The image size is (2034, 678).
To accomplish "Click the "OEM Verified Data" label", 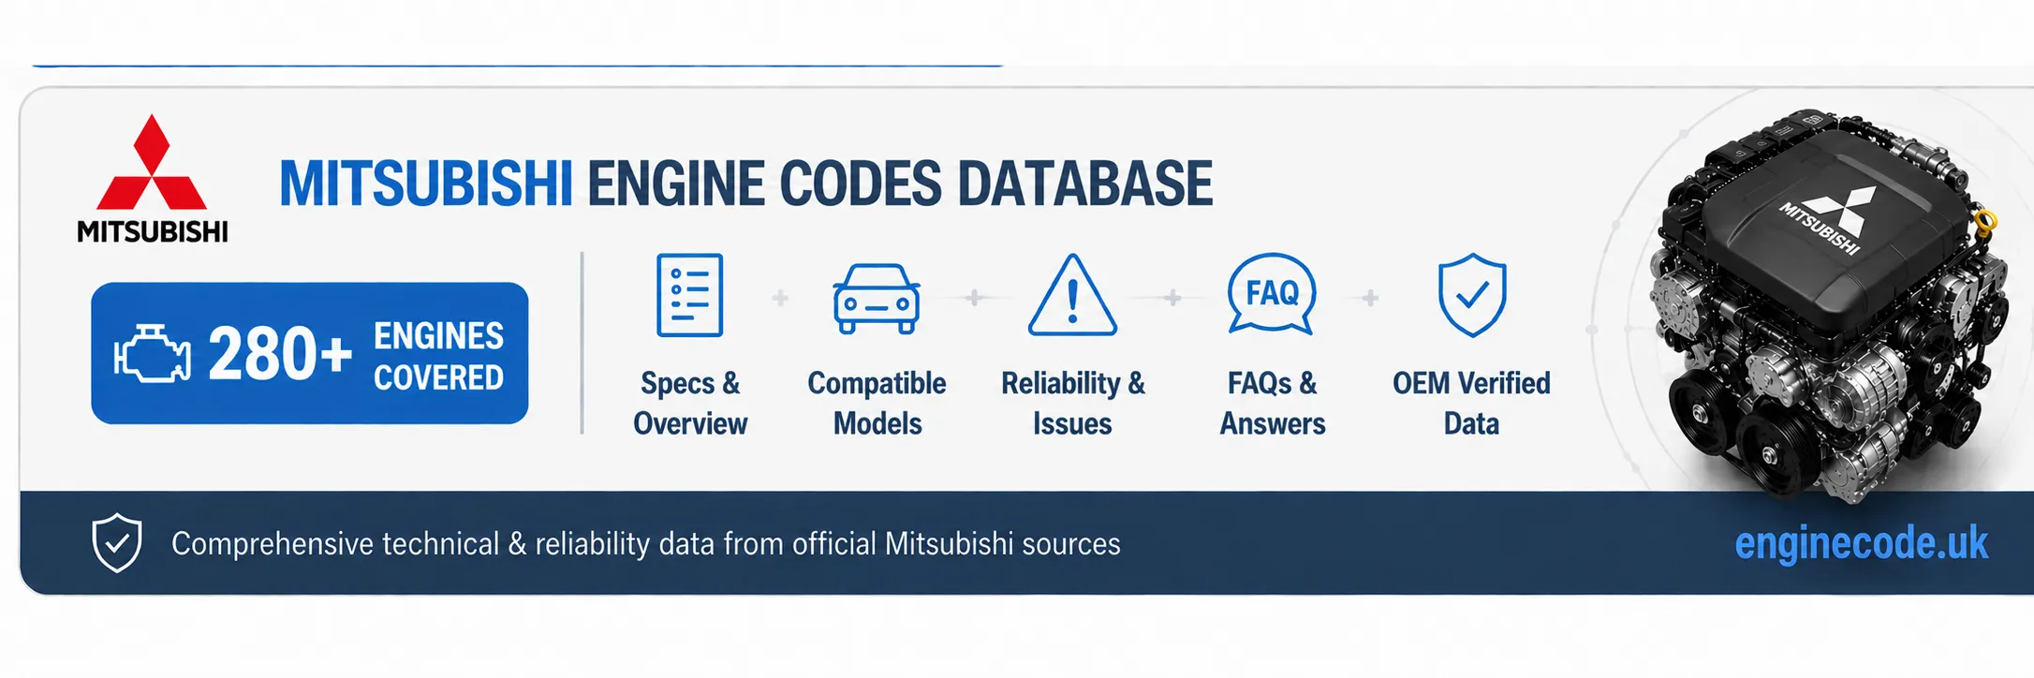I will tap(1471, 403).
